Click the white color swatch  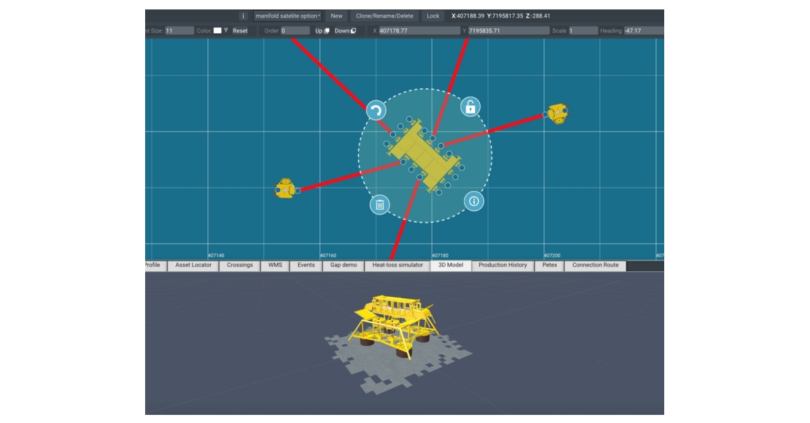point(217,30)
